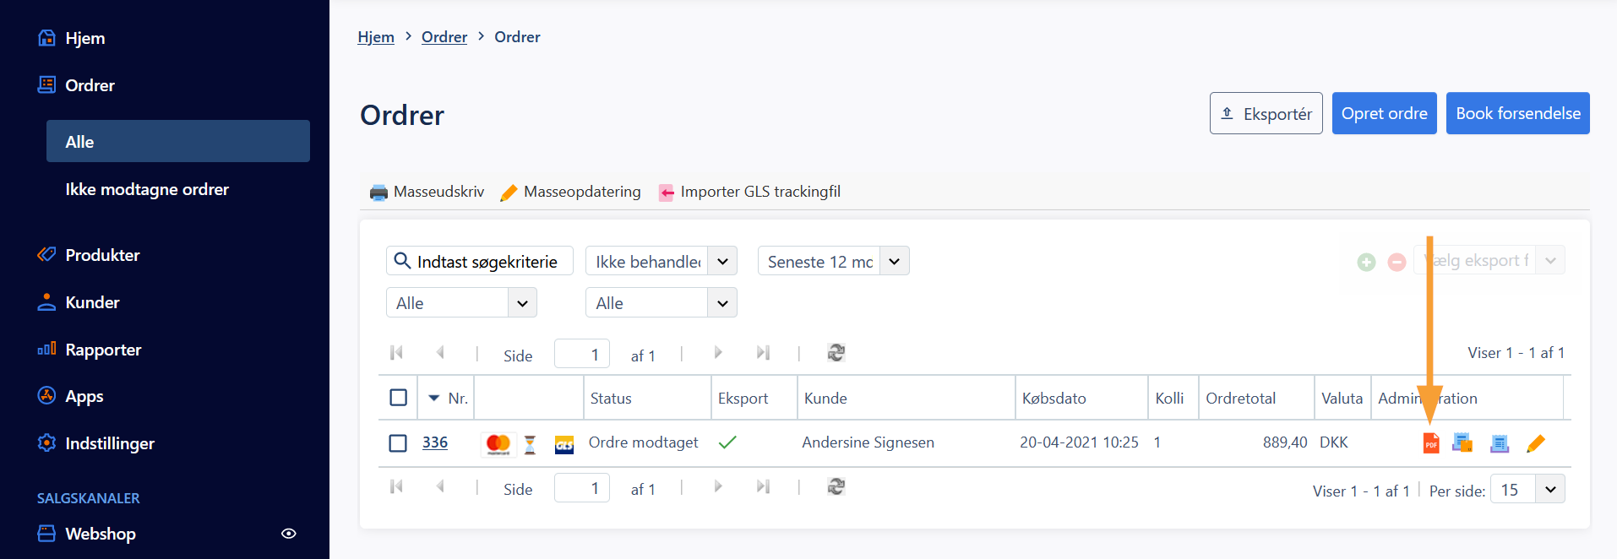Click the printer icon for Masseudskriv
The height and width of the screenshot is (559, 1617).
tap(378, 193)
